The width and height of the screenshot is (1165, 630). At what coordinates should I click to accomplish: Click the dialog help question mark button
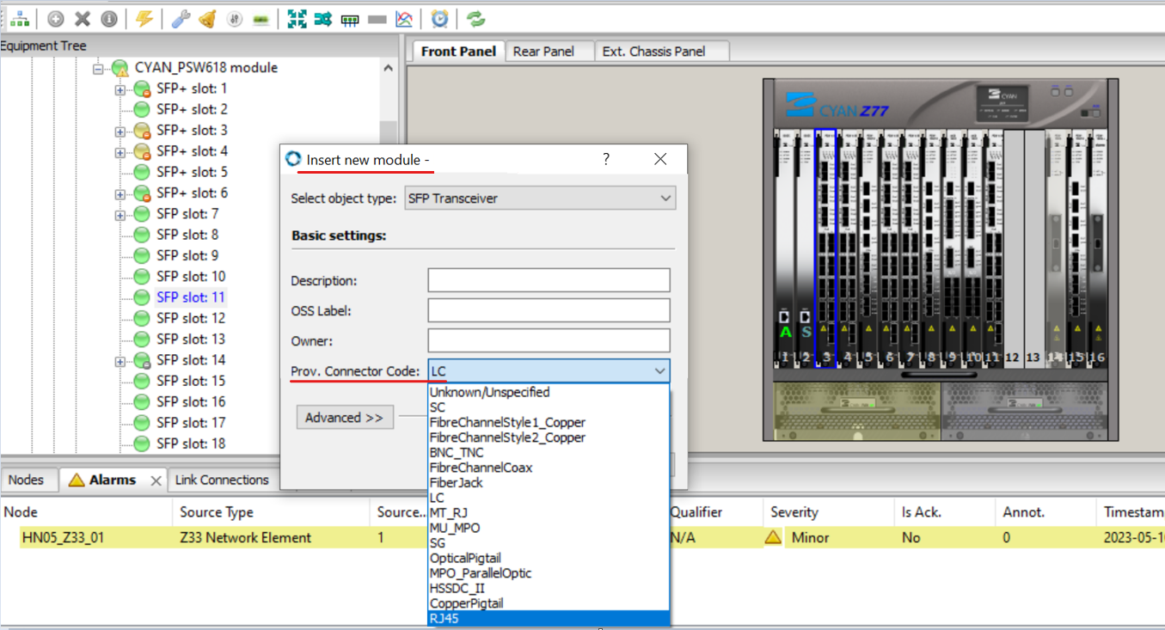pos(606,159)
